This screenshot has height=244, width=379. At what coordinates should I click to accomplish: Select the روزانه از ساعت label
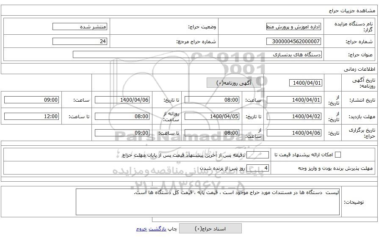coord(171,116)
